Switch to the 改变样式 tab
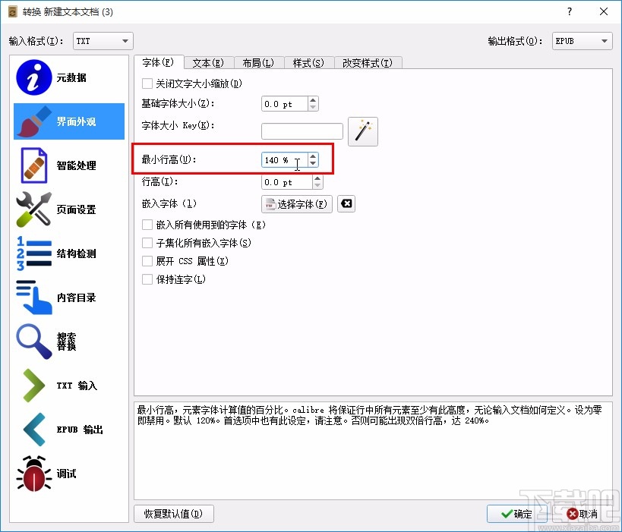This screenshot has width=622, height=532. [x=368, y=63]
